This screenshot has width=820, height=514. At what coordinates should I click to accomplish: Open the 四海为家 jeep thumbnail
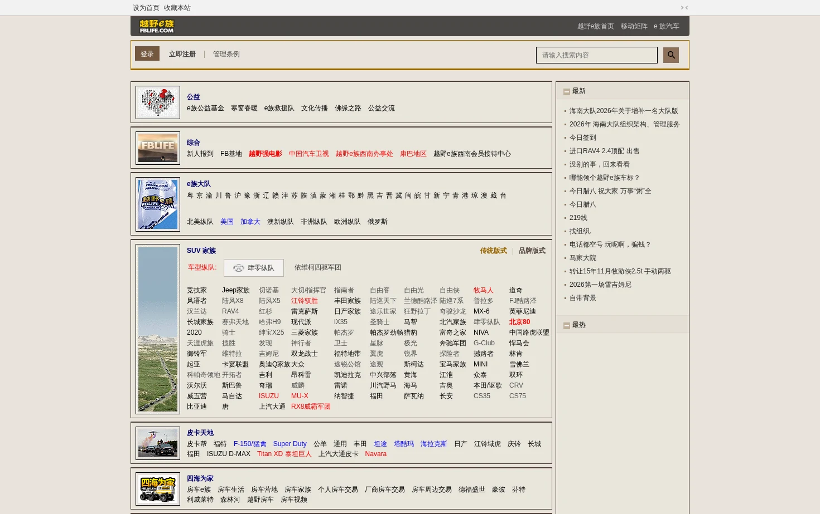click(158, 489)
